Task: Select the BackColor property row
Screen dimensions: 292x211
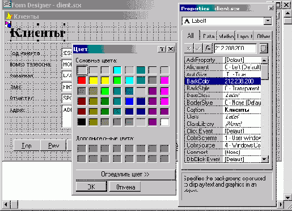Action: point(223,81)
